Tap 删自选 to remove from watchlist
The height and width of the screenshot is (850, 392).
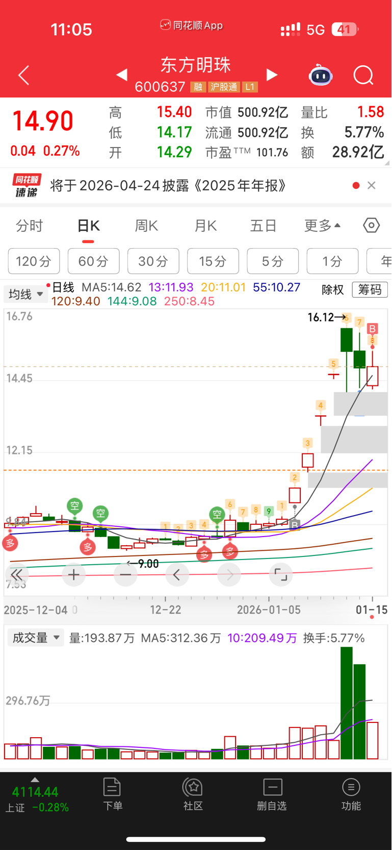click(x=272, y=794)
